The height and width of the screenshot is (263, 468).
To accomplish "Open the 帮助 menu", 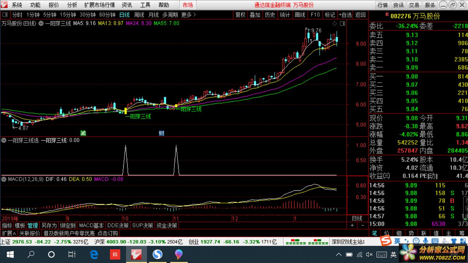I will (164, 5).
